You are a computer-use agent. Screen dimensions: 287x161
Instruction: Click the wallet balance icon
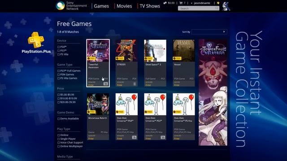165,3
